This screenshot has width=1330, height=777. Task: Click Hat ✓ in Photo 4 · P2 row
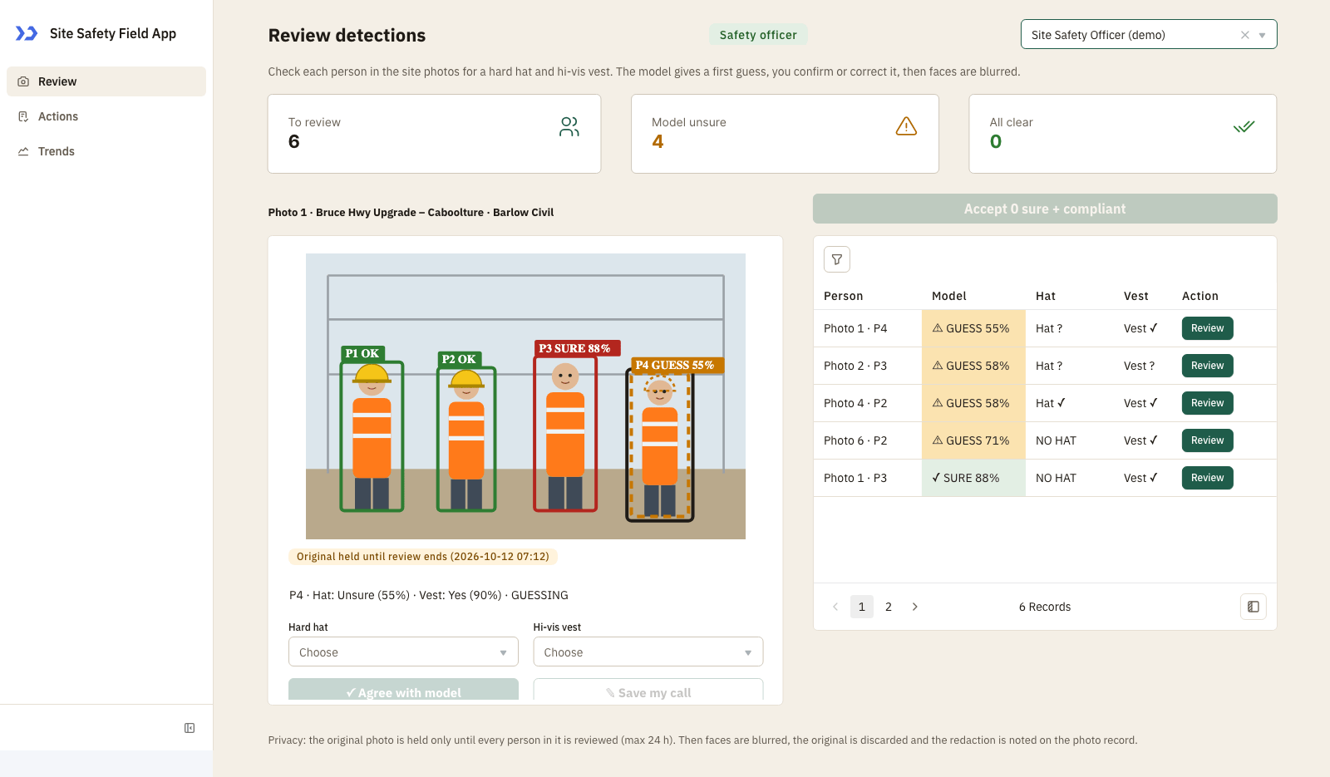point(1051,403)
